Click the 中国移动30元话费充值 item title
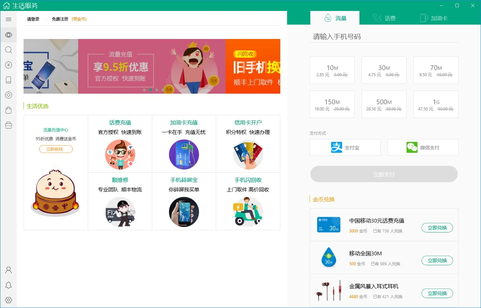Viewport: 481px width, 308px height. [x=377, y=220]
